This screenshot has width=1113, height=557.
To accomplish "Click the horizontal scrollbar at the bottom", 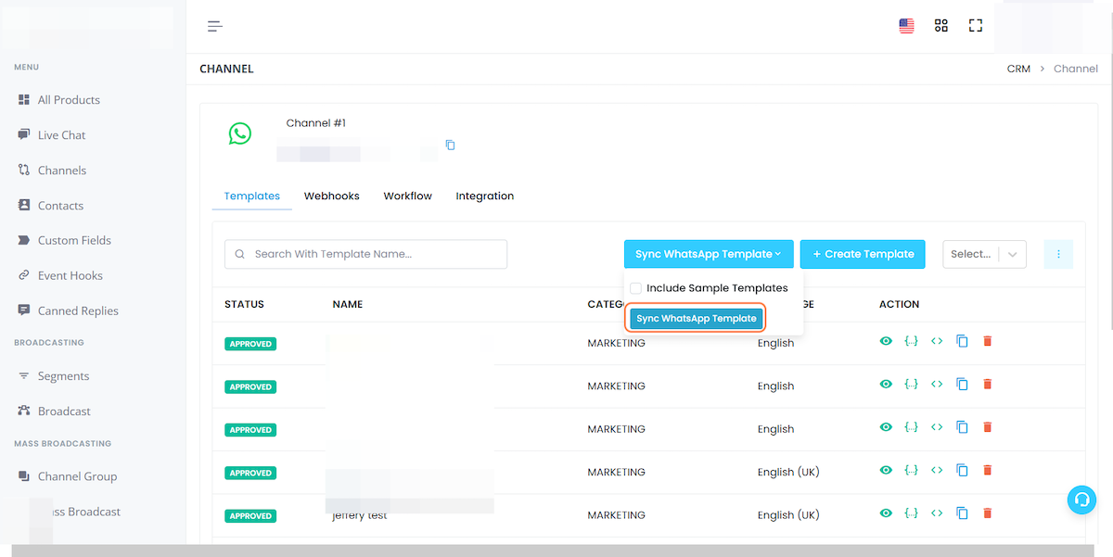I will (x=551, y=551).
